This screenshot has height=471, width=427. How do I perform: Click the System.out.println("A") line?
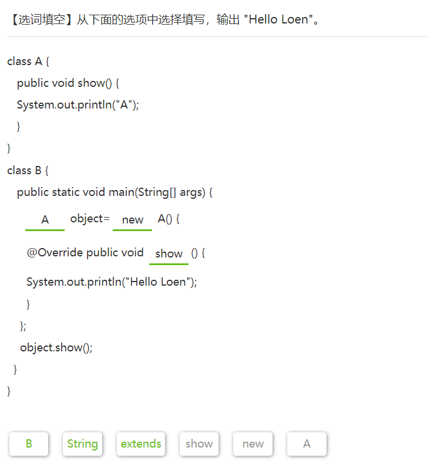[78, 105]
